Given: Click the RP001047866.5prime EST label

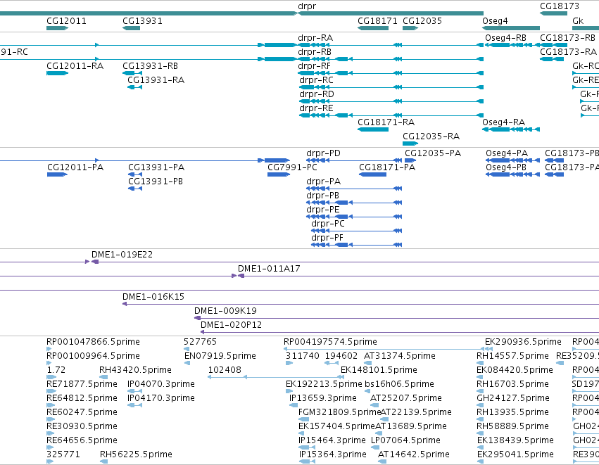Looking at the screenshot, I should tap(93, 342).
